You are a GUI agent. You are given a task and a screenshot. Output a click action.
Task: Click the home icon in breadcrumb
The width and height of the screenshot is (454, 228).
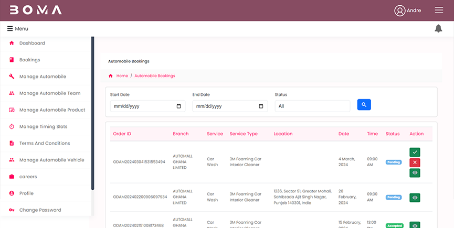point(111,76)
